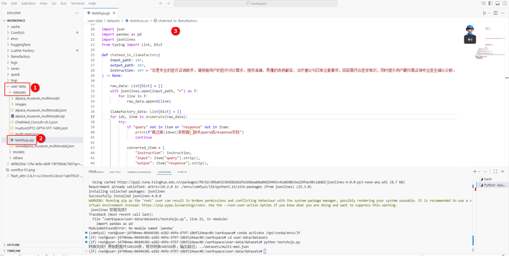Viewport: 509px width, 256px height.
Task: Open the run button dropdown arrow
Action: click(x=489, y=13)
